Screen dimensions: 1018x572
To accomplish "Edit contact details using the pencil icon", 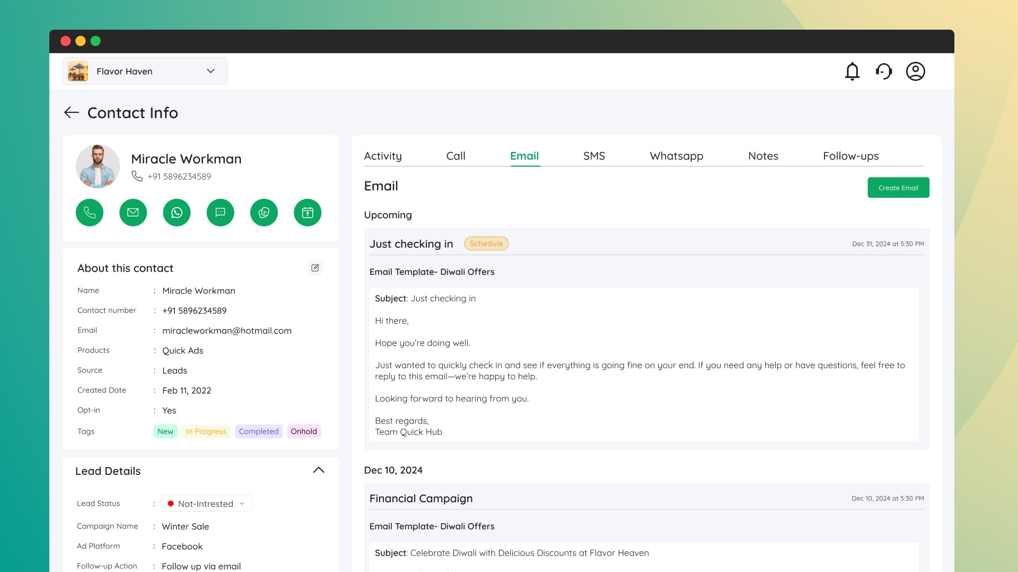I will 315,268.
